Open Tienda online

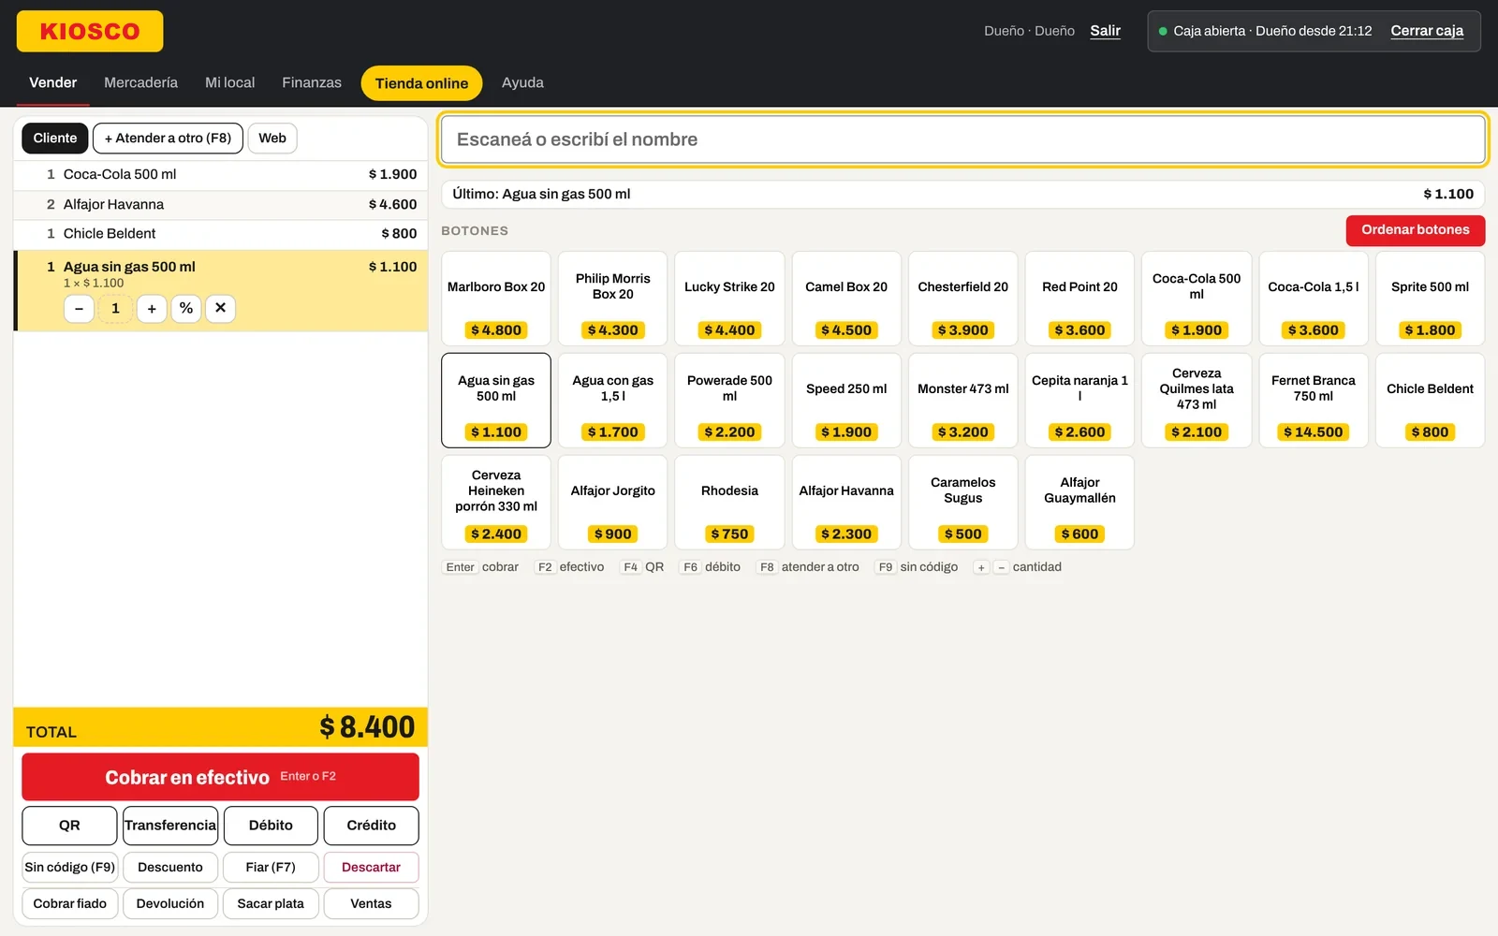click(x=421, y=83)
